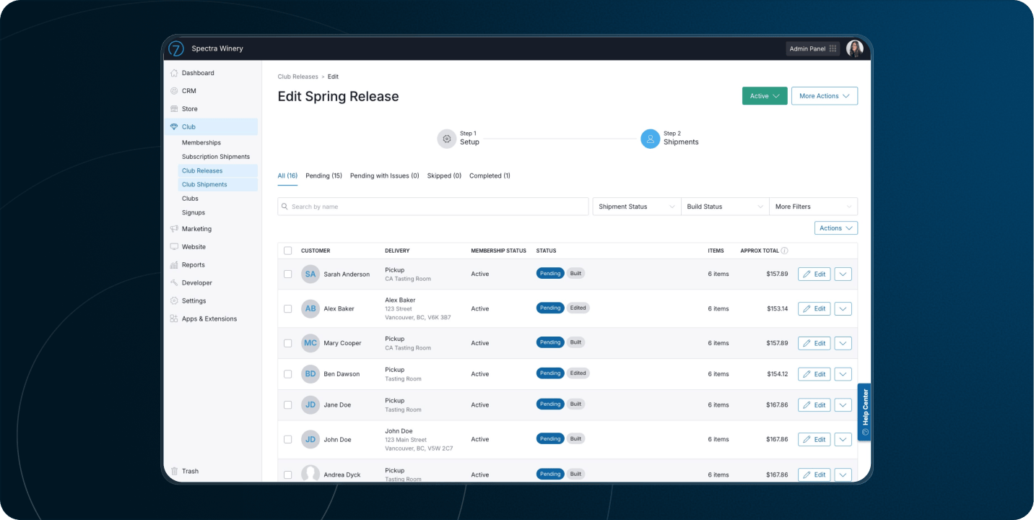Click Edit button for Mary Cooper
1034x520 pixels.
[814, 343]
